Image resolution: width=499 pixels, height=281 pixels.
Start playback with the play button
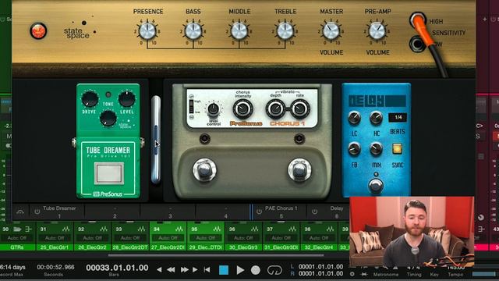pos(240,270)
